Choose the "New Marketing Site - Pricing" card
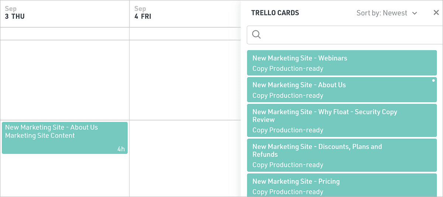 pos(341,186)
